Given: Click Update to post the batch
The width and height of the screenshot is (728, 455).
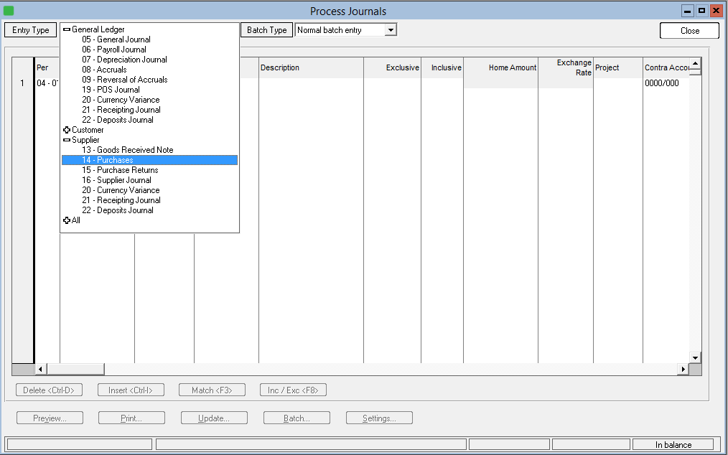Looking at the screenshot, I should pyautogui.click(x=214, y=418).
